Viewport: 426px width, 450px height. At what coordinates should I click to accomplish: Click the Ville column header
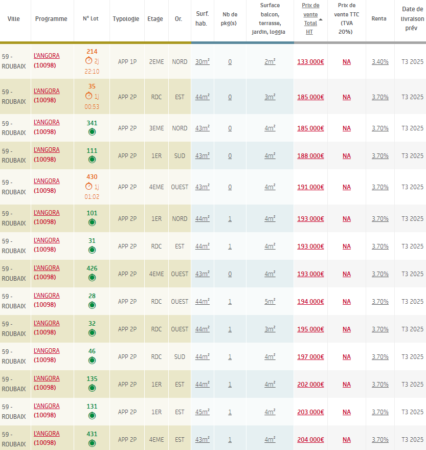pos(13,19)
